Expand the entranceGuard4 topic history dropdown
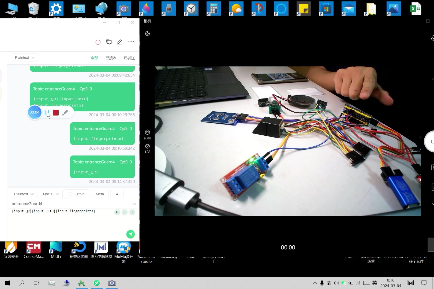Viewport: 434px width, 289px height. click(134, 204)
